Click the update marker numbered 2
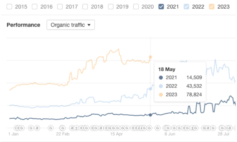 (76, 128)
